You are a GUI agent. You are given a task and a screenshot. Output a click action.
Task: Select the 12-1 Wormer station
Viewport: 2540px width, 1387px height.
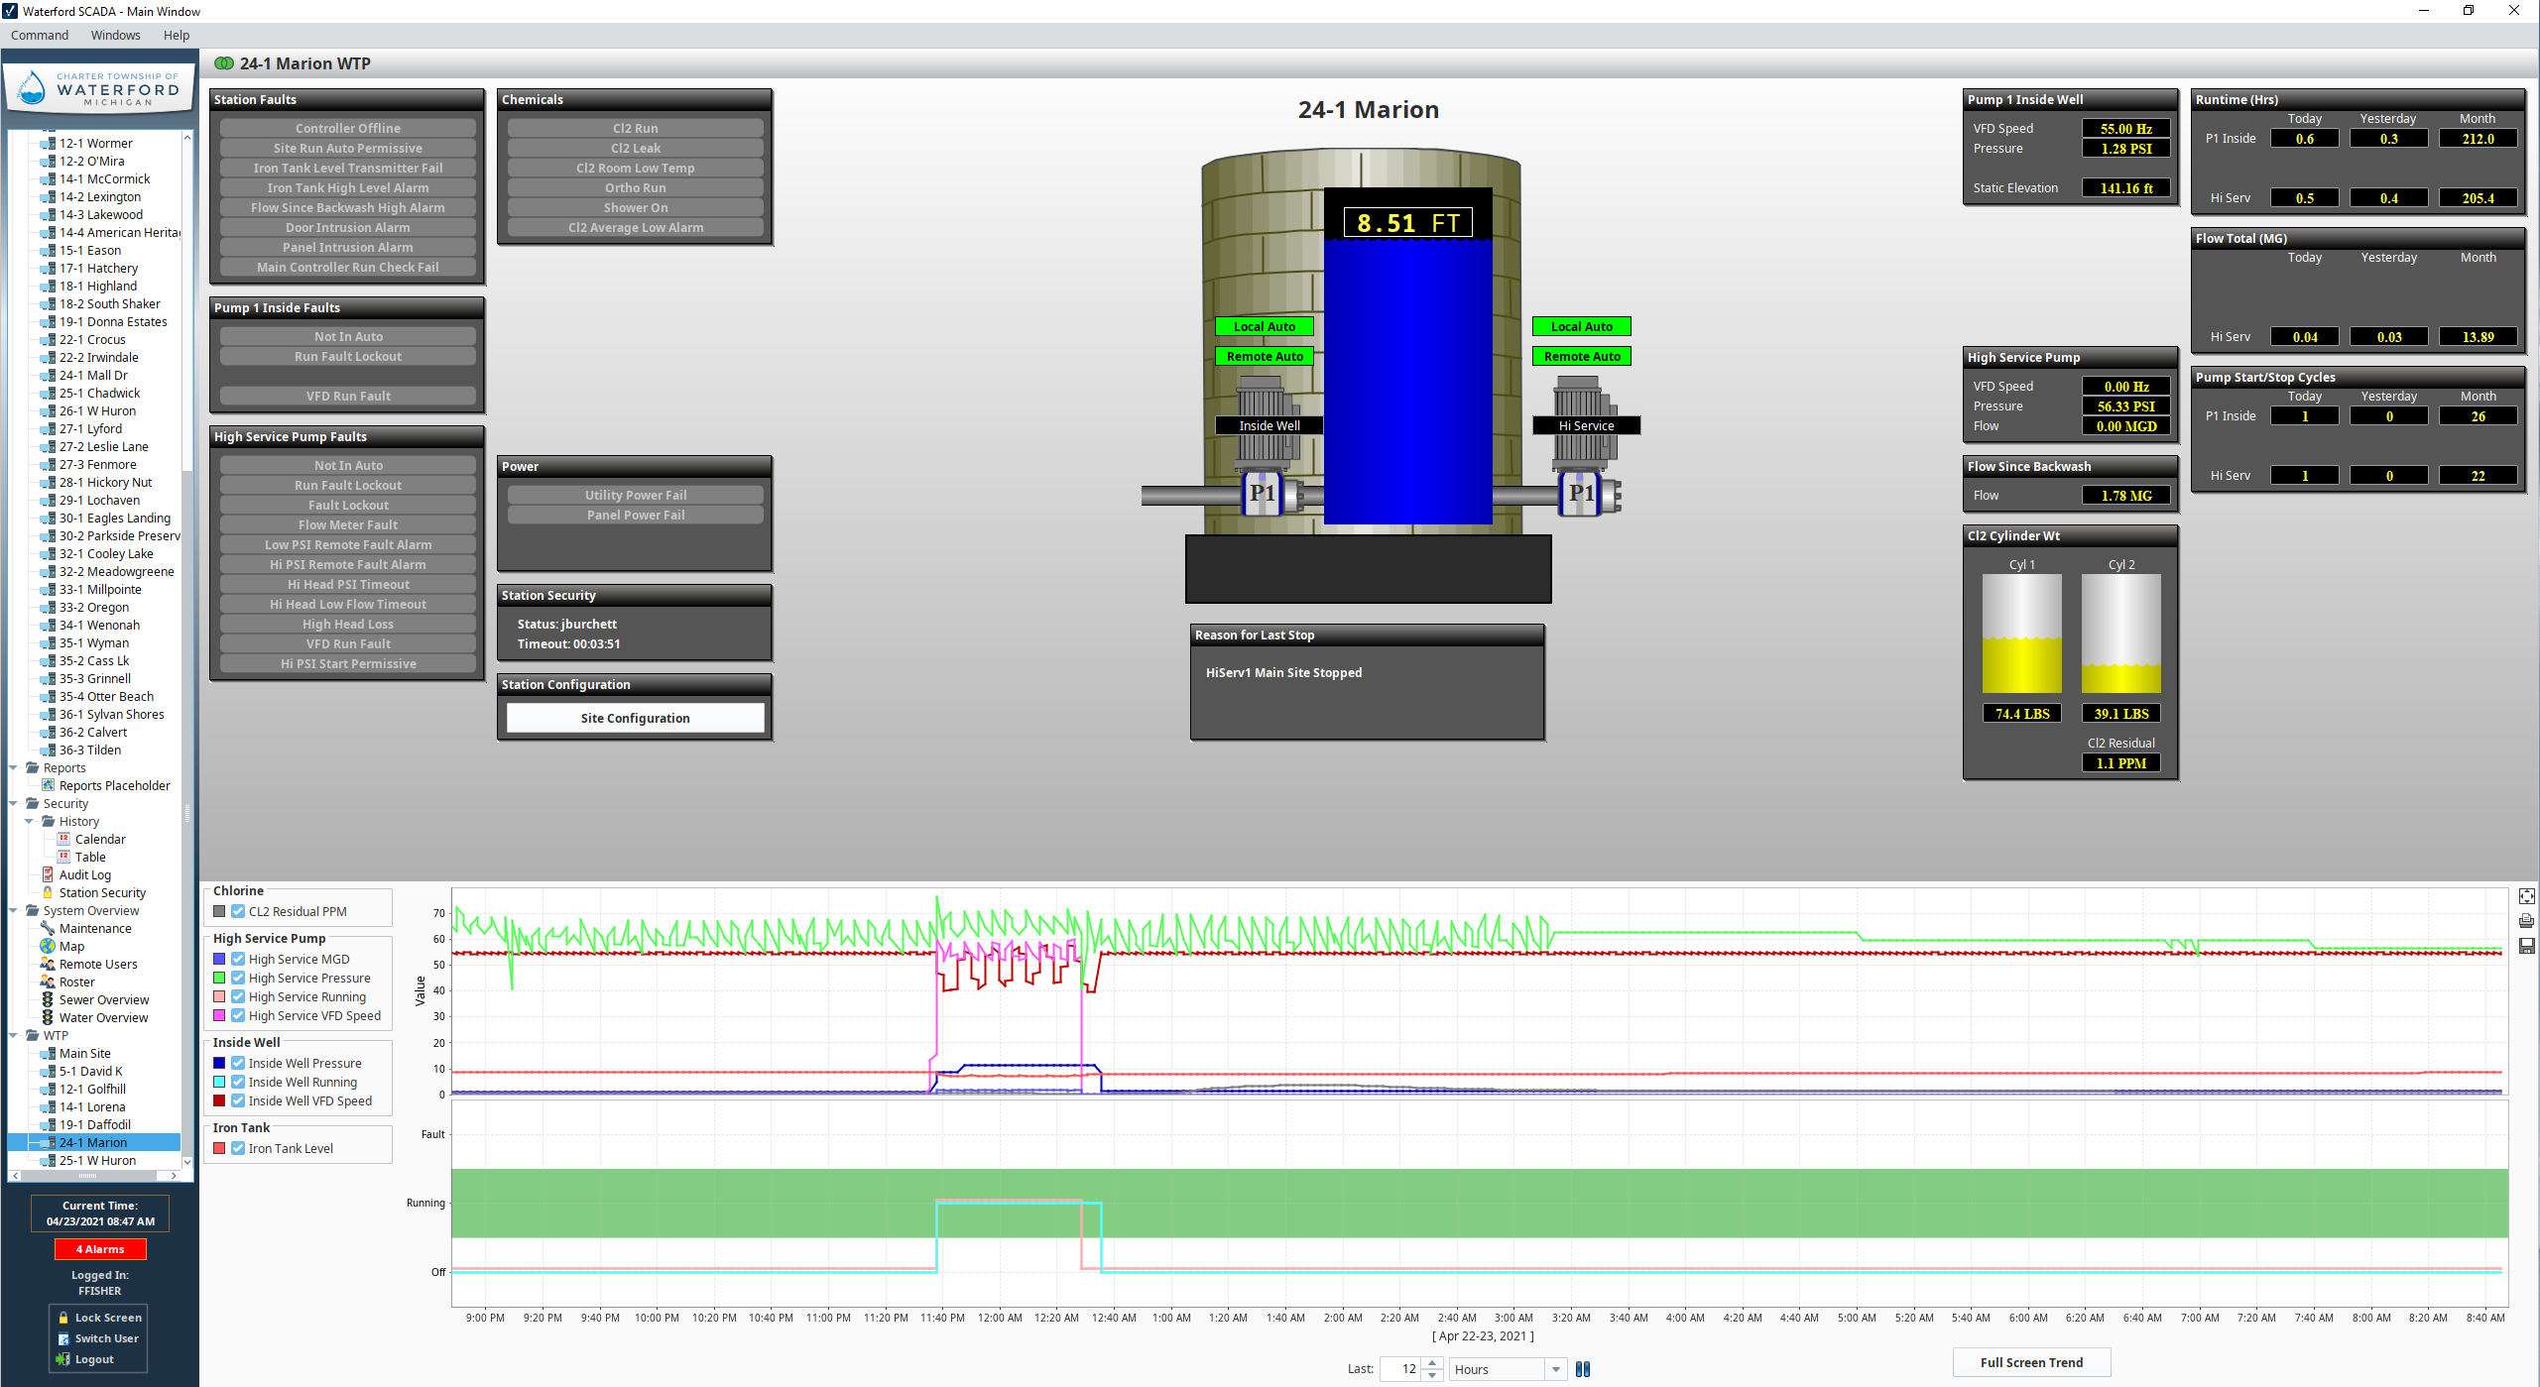[95, 143]
